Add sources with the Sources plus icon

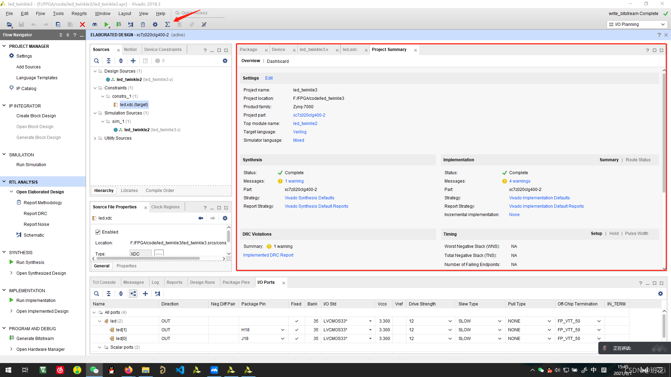tap(133, 61)
